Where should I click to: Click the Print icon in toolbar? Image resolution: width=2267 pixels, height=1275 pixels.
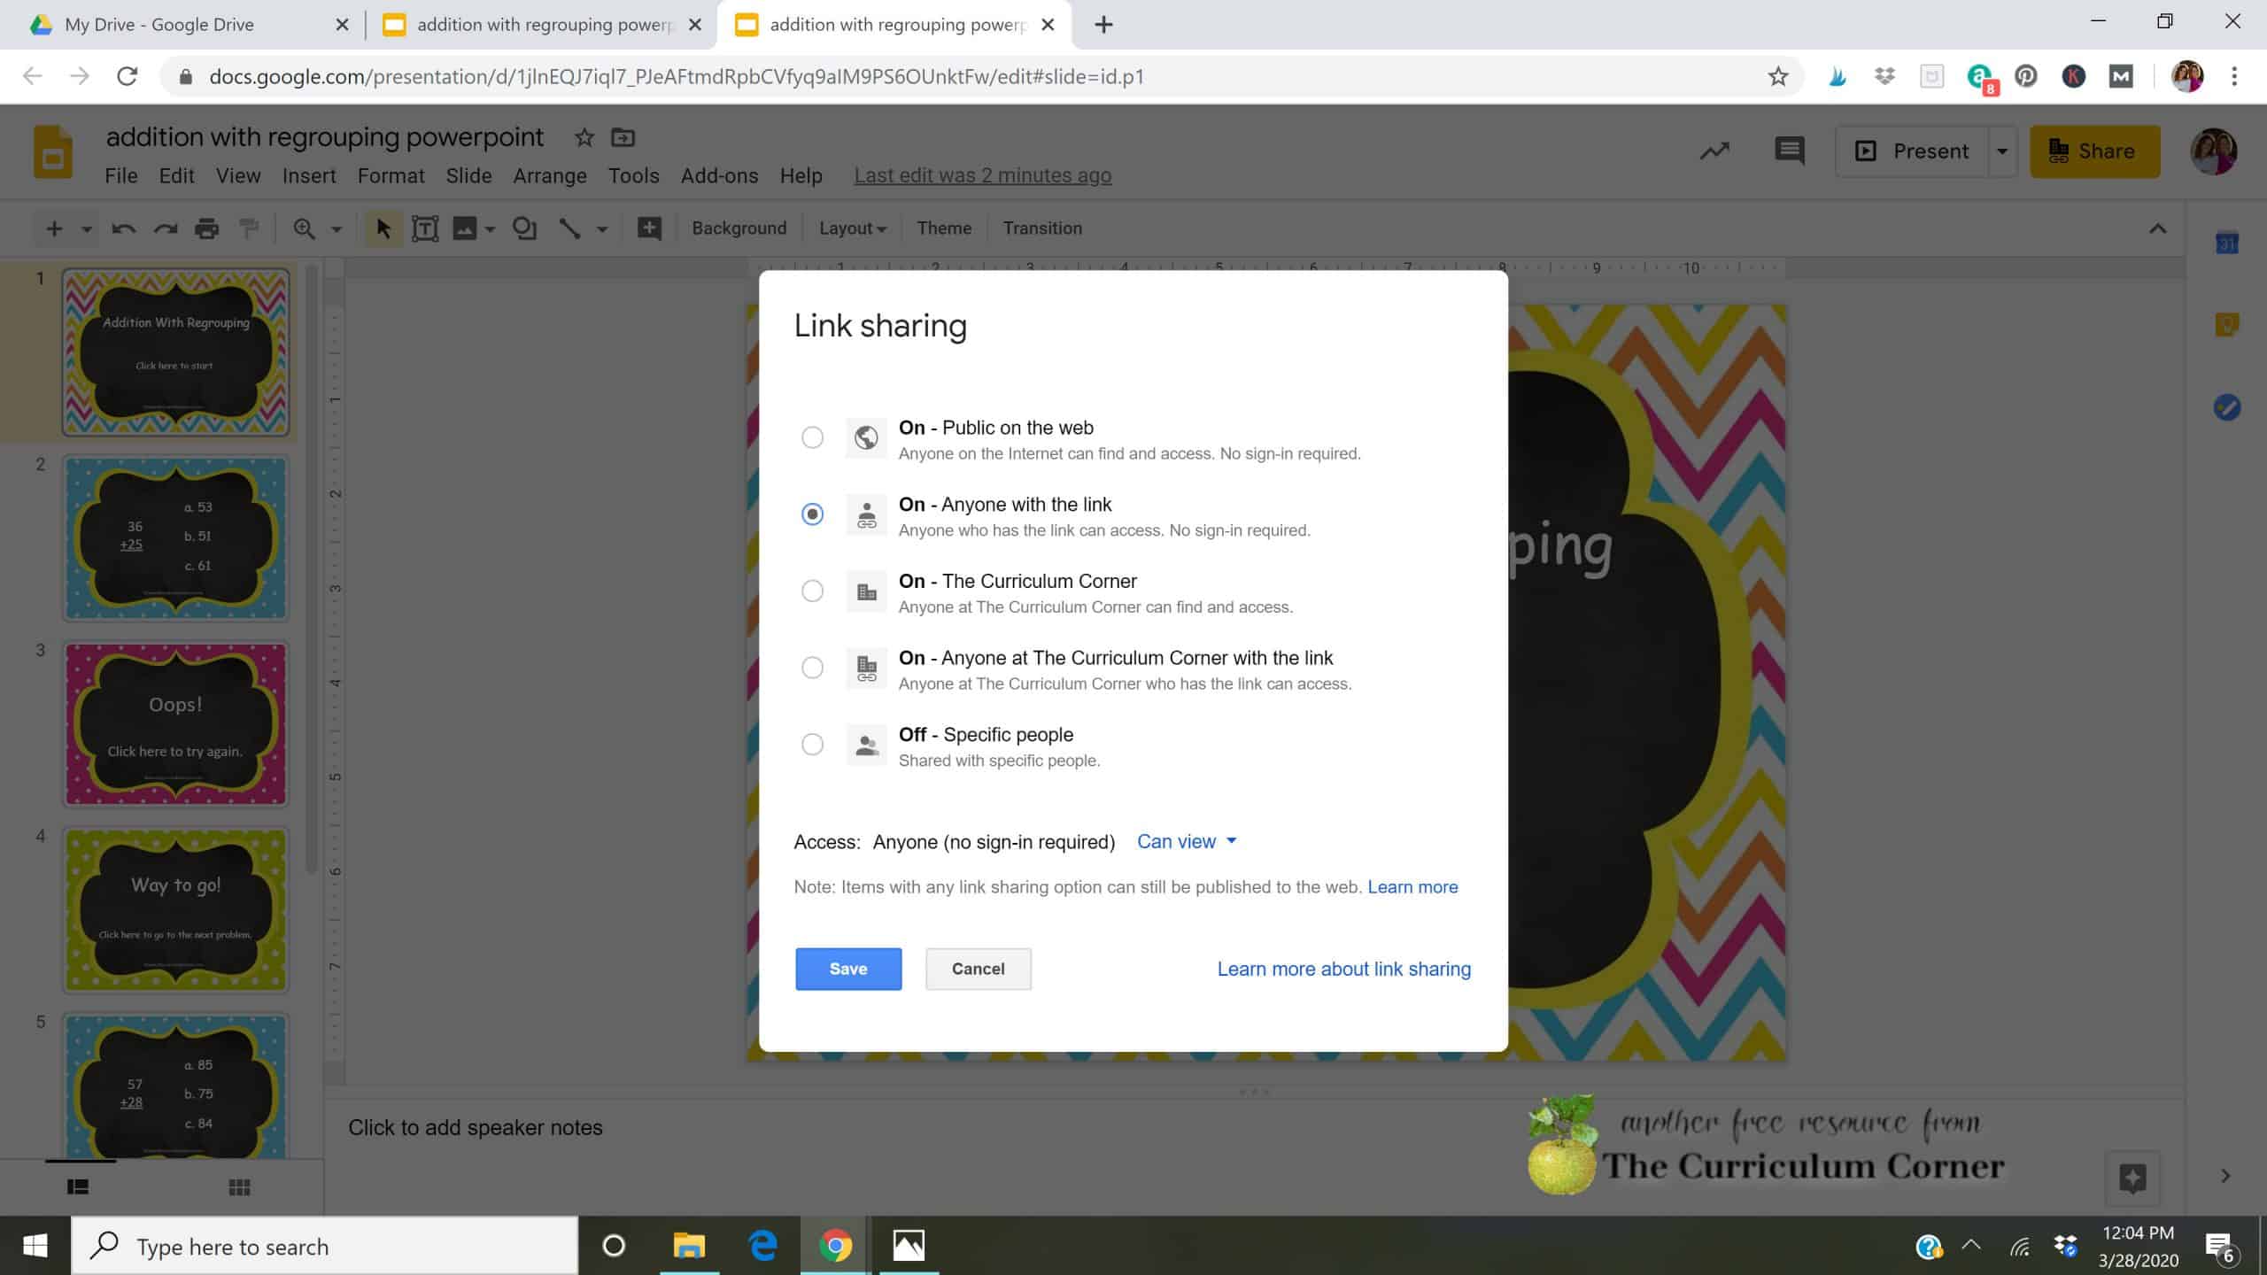click(206, 228)
